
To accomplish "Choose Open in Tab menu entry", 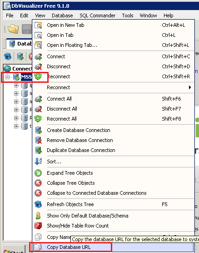I will click(113, 35).
